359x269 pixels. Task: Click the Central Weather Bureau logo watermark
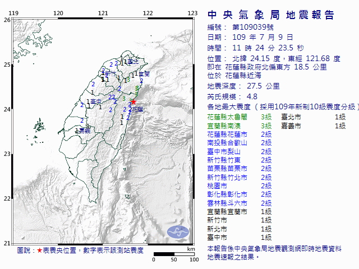tap(178, 231)
